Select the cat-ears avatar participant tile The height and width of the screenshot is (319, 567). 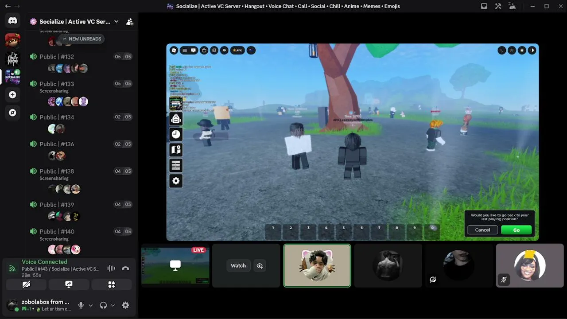coord(317,265)
